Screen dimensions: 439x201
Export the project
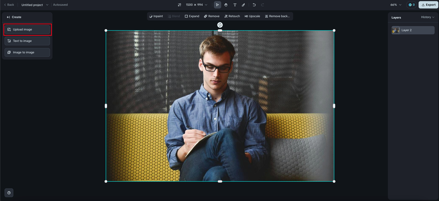point(428,5)
